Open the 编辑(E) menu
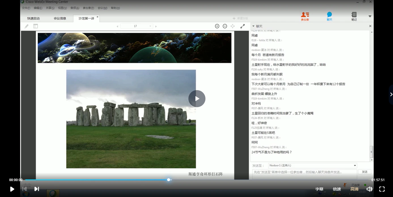393x197 pixels. click(38, 8)
